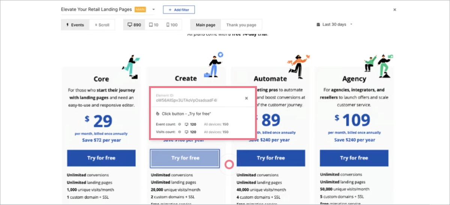This screenshot has width=450, height=205.
Task: Click '50,000 unique visits/month' on Agency plan
Action: click(x=345, y=189)
